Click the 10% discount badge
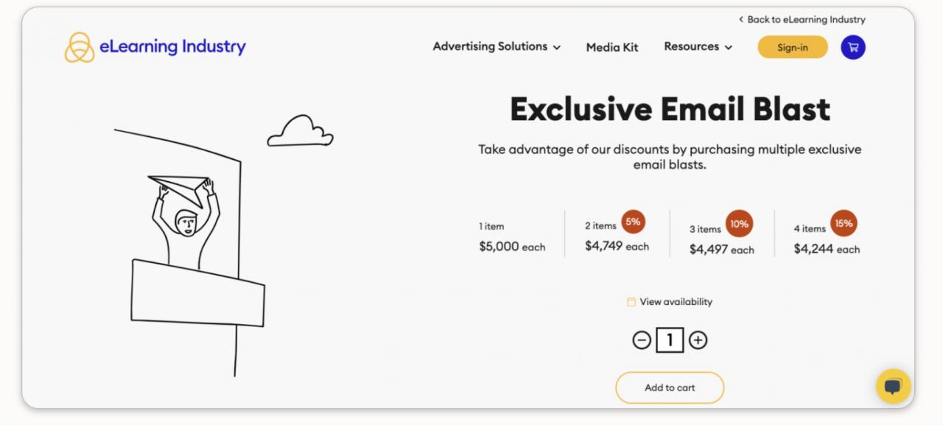 (739, 224)
